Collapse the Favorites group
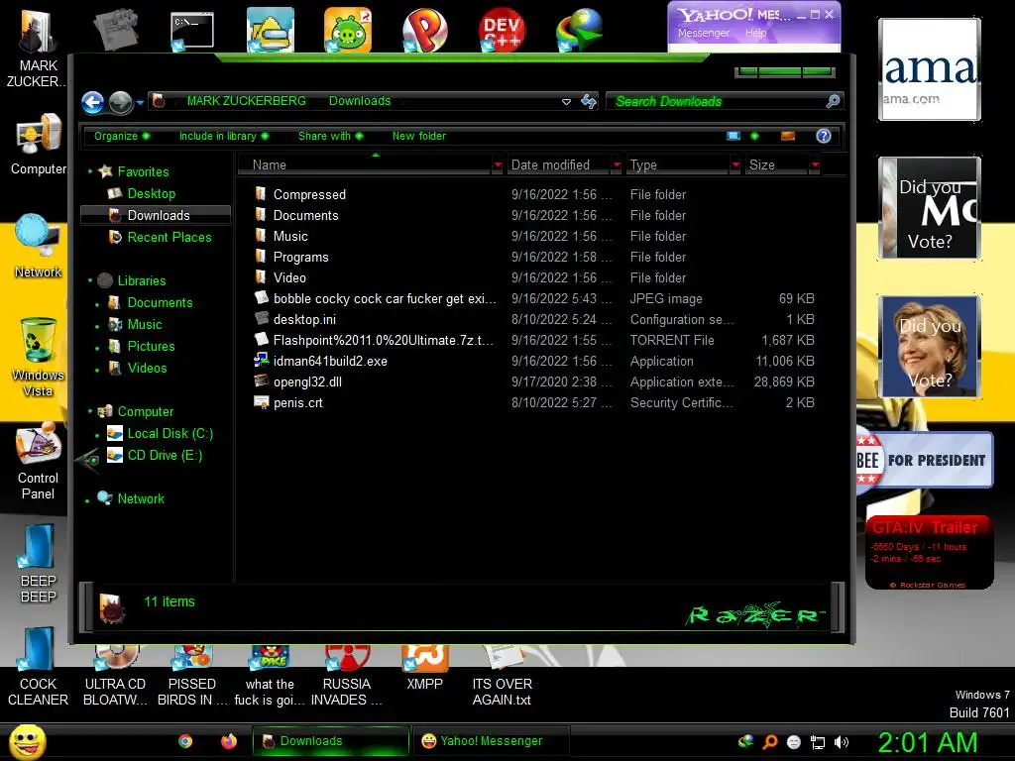Screen dimensions: 1015x761 (x=90, y=171)
